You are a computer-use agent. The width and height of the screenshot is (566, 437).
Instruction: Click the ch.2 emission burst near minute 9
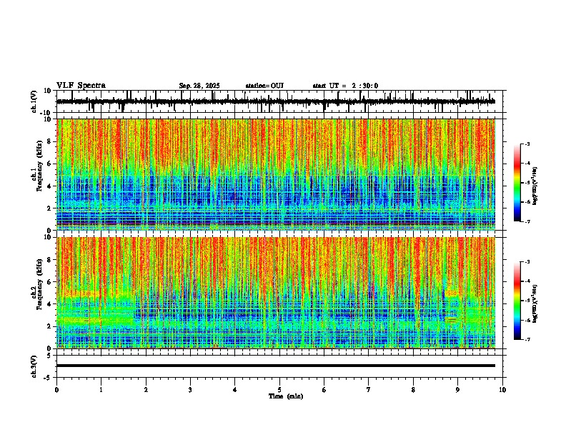pos(452,306)
